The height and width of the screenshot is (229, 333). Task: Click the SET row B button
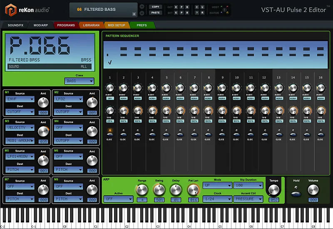tap(187, 13)
